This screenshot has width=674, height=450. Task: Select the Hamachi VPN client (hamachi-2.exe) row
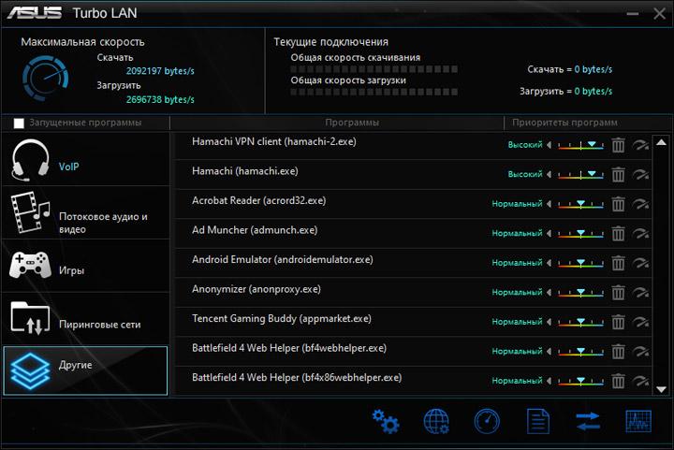(x=414, y=145)
